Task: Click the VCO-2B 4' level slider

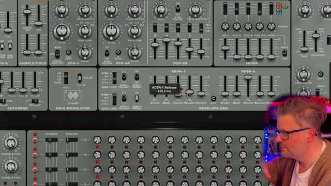Action: [x=189, y=50]
